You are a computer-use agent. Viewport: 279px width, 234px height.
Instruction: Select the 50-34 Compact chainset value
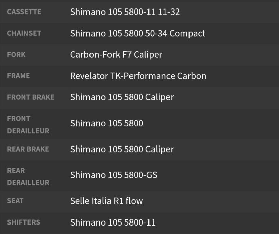click(x=138, y=33)
